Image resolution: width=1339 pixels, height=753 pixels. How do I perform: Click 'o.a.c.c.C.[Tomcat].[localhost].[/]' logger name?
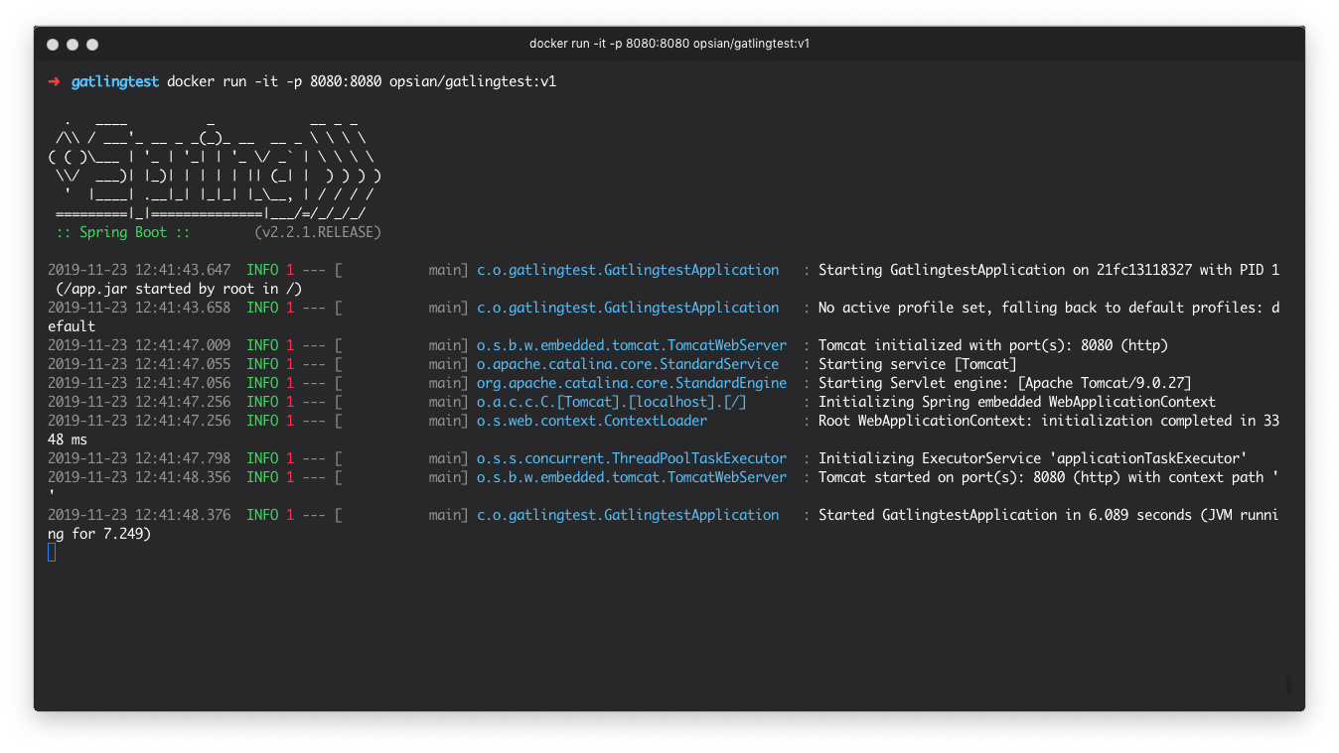(612, 402)
